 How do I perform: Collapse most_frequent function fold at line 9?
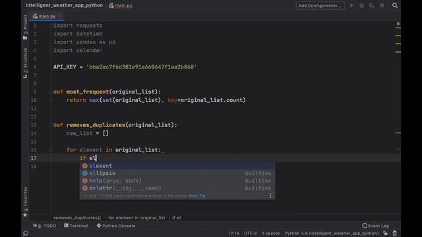51,92
